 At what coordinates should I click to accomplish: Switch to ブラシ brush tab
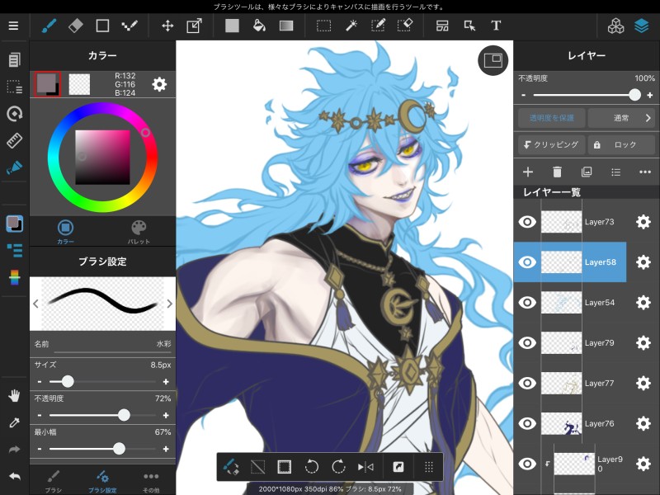click(x=53, y=482)
